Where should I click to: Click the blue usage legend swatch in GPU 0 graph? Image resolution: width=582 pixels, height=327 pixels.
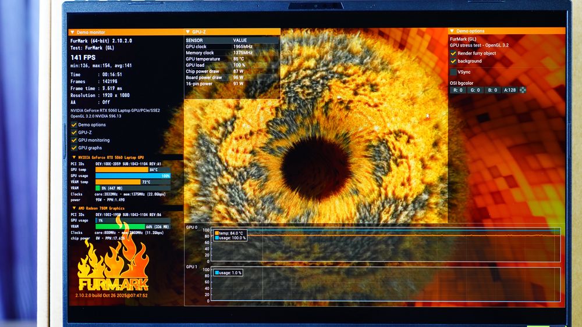pyautogui.click(x=217, y=238)
